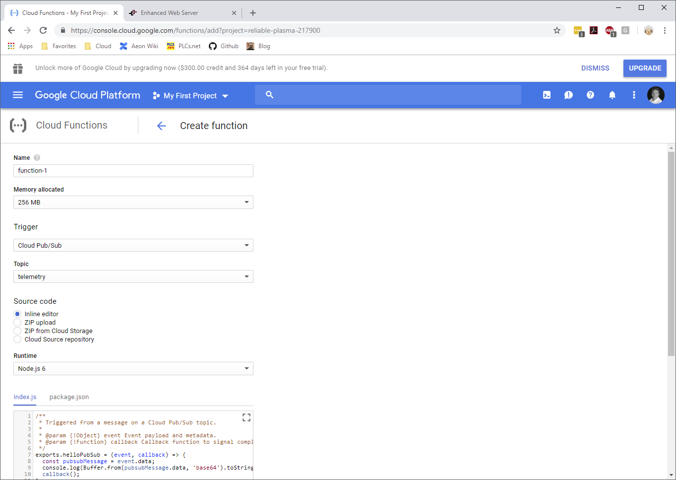Open the Github bookmark
This screenshot has height=480, width=676.
[224, 46]
